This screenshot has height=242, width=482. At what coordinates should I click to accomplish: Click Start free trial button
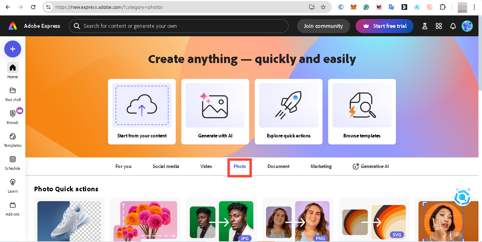[385, 26]
